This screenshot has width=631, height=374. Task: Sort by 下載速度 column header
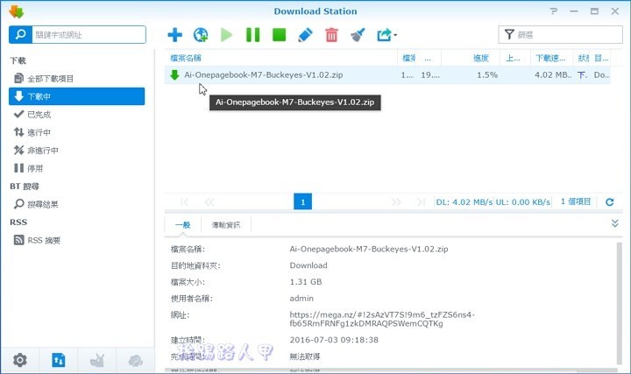point(552,58)
